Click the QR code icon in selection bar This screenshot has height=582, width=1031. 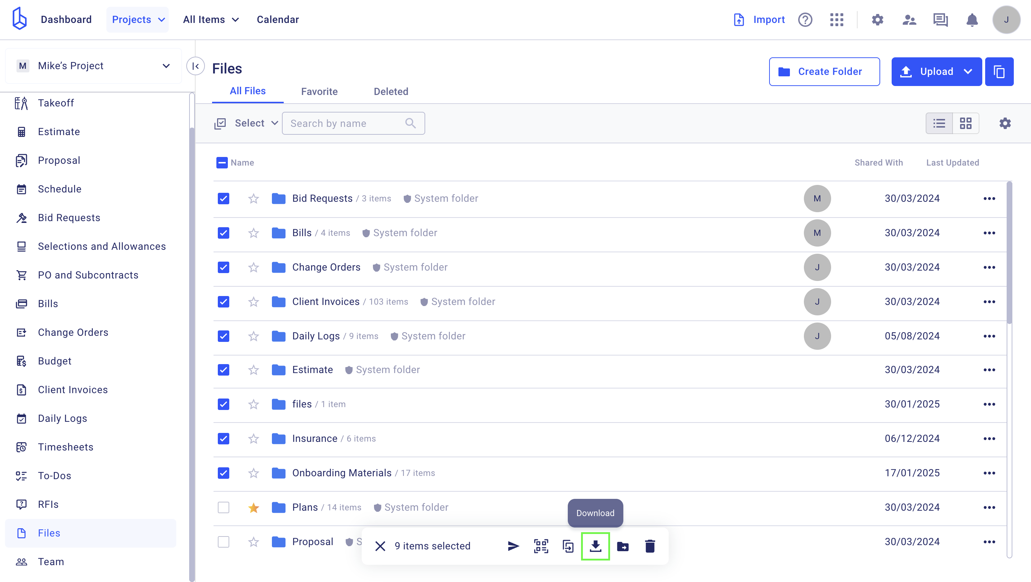[x=541, y=546]
